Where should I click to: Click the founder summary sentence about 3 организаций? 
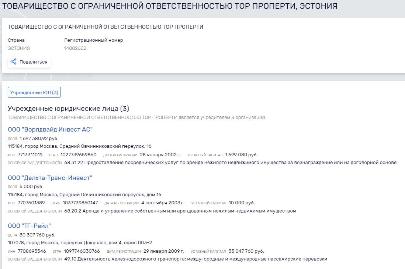pyautogui.click(x=137, y=118)
